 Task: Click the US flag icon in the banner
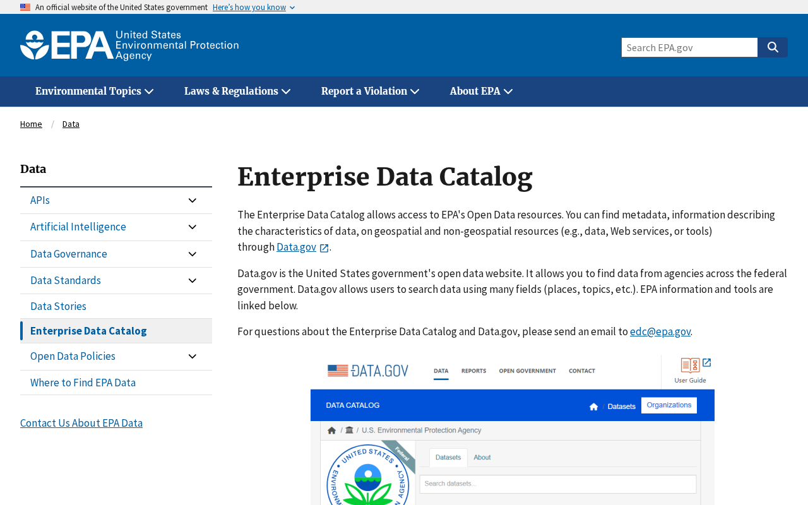click(25, 7)
